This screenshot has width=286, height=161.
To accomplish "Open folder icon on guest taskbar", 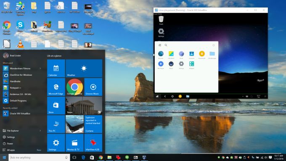I will tap(188, 96).
